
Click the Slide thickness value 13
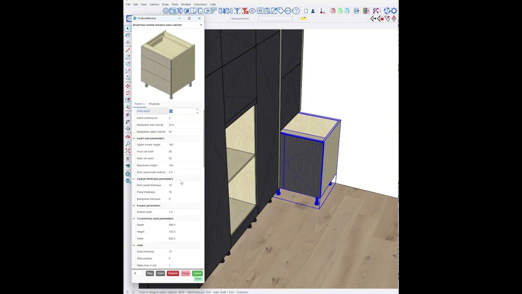(170, 252)
